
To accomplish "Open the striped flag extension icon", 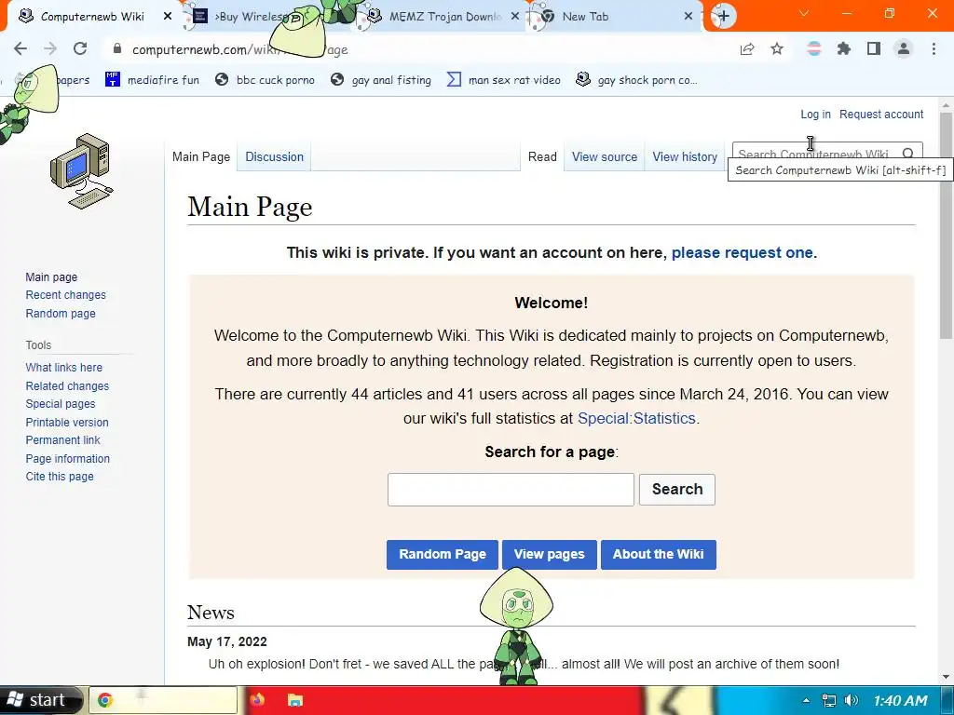I will point(813,49).
